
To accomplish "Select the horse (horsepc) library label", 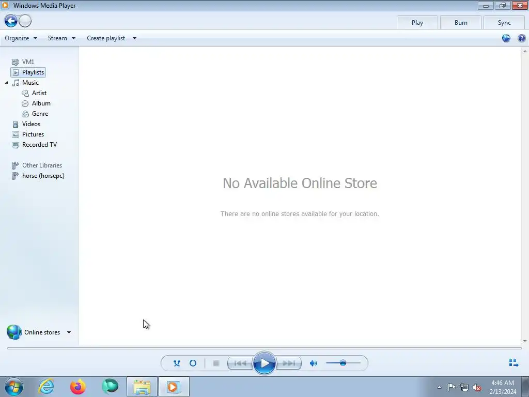I will pyautogui.click(x=43, y=176).
